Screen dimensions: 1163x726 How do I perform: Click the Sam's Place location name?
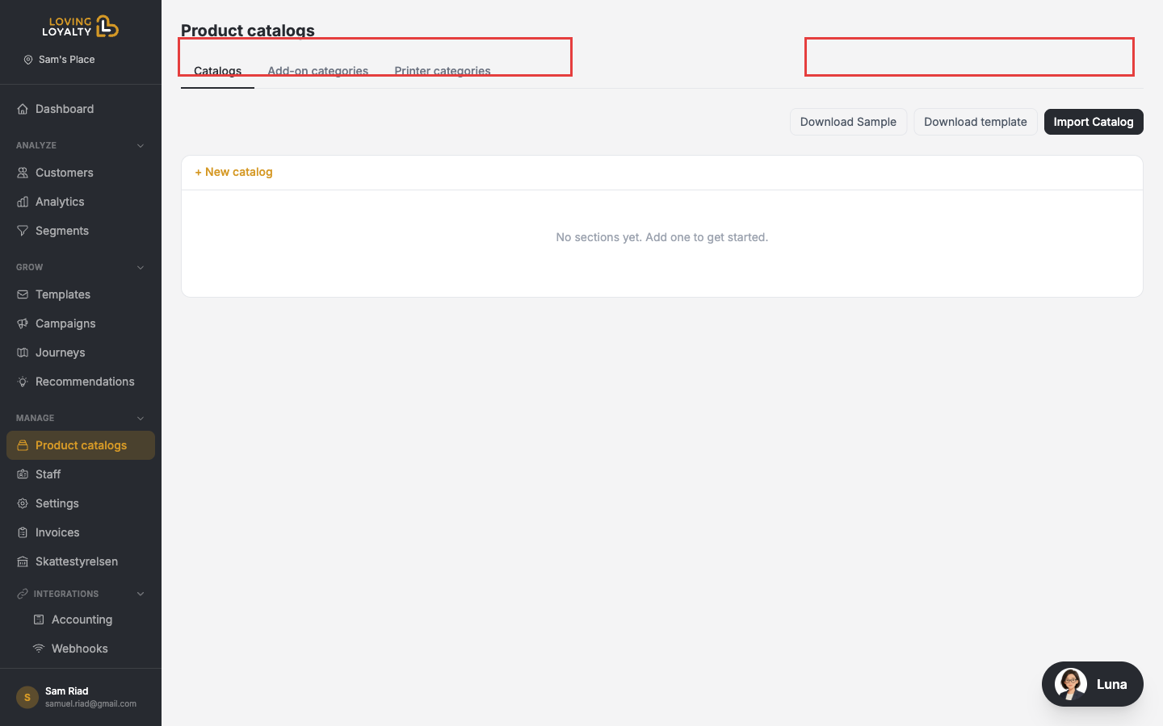67,60
